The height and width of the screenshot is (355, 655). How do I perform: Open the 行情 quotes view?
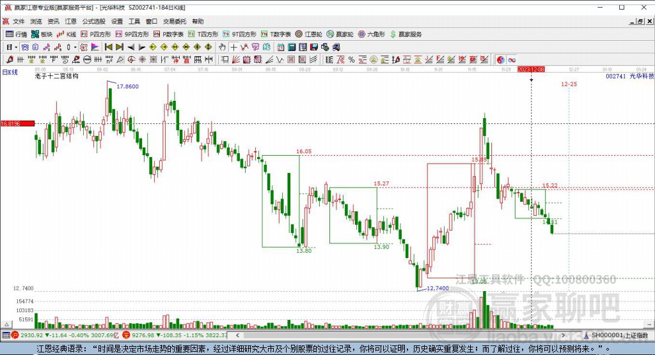tap(16, 34)
